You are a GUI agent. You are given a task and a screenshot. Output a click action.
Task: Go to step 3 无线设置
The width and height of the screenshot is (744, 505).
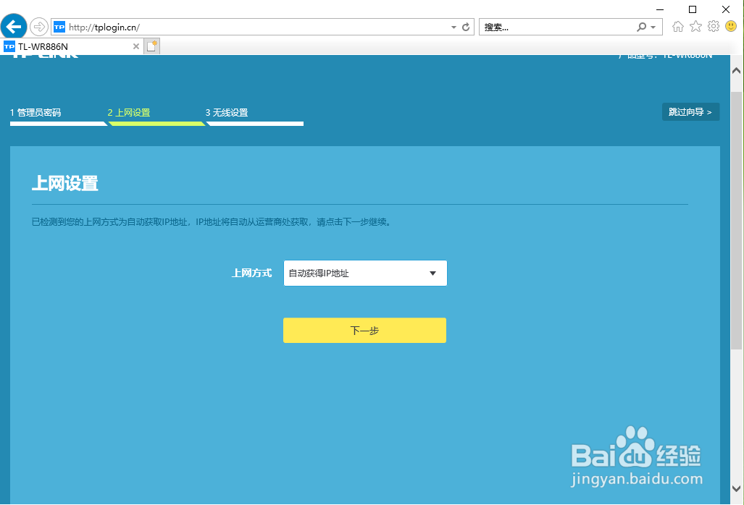click(x=227, y=112)
